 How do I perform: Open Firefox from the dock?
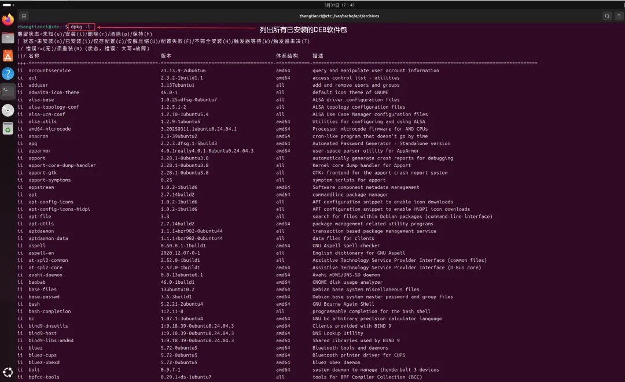[8, 20]
